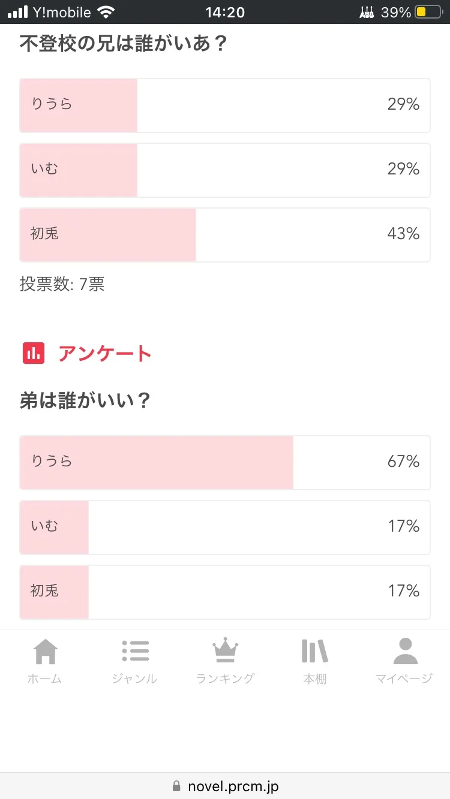Viewport: 450px width, 799px height.
Task: Open the Bookshelf books icon
Action: coord(314,652)
